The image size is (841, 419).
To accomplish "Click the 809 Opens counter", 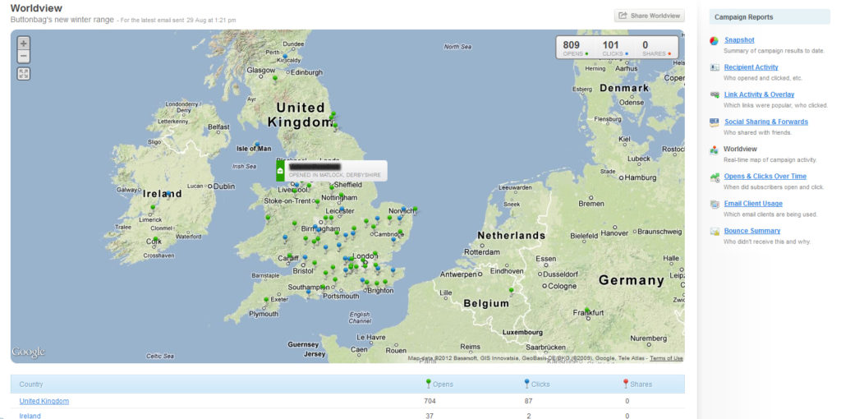I will pos(576,48).
